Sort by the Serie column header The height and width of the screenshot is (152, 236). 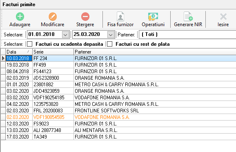pyautogui.click(x=53, y=52)
